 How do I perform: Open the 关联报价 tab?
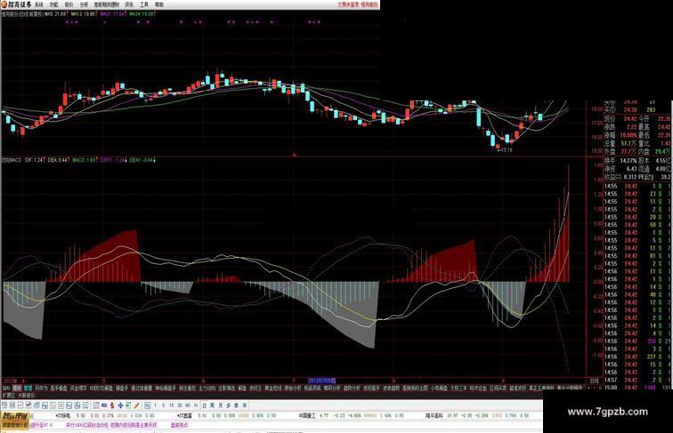click(26, 395)
